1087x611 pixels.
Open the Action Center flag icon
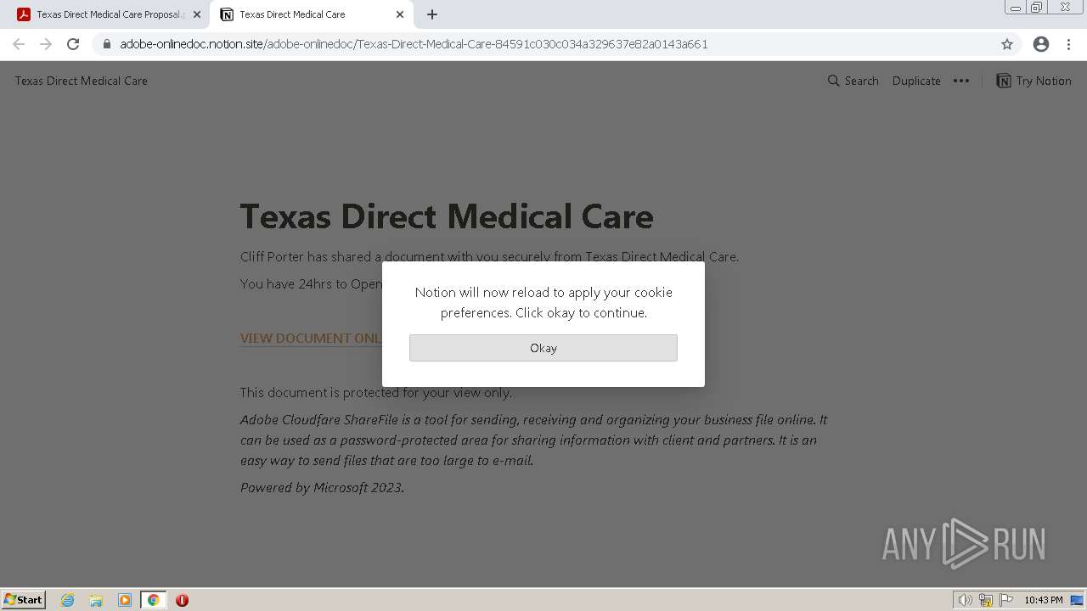[x=1006, y=600]
